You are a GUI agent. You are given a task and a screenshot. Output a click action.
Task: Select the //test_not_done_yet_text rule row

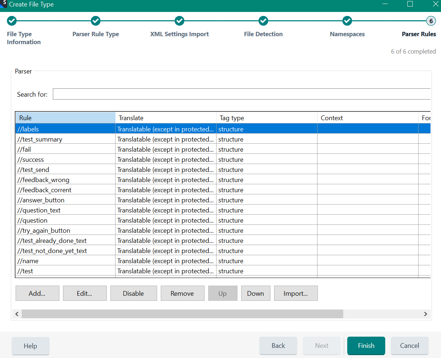point(223,251)
